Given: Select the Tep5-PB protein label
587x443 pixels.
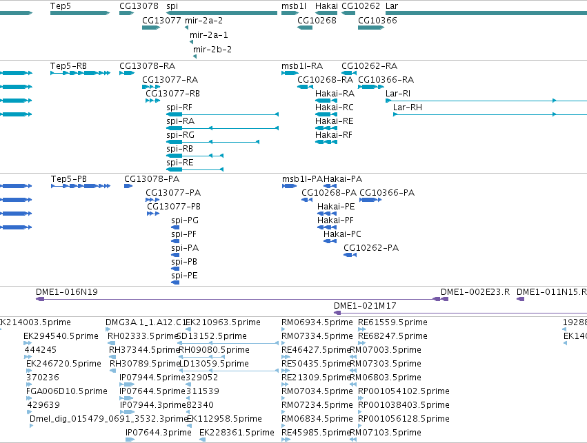Looking at the screenshot, I should tap(69, 179).
